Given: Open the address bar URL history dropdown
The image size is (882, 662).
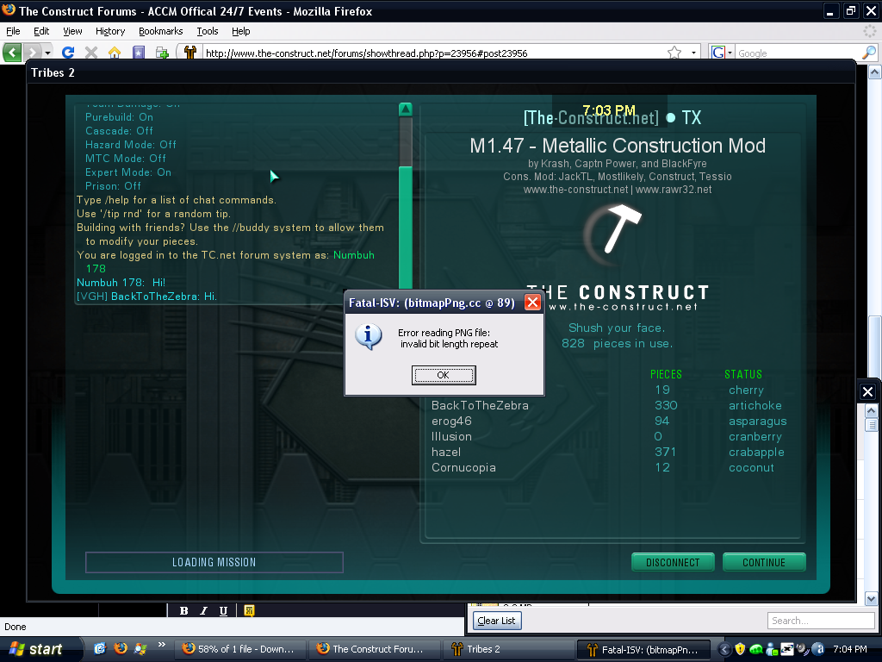Looking at the screenshot, I should coord(693,53).
